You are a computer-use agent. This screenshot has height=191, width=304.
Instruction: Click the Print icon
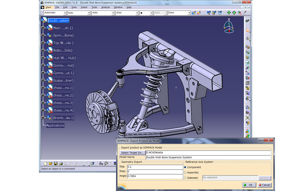click(x=61, y=163)
